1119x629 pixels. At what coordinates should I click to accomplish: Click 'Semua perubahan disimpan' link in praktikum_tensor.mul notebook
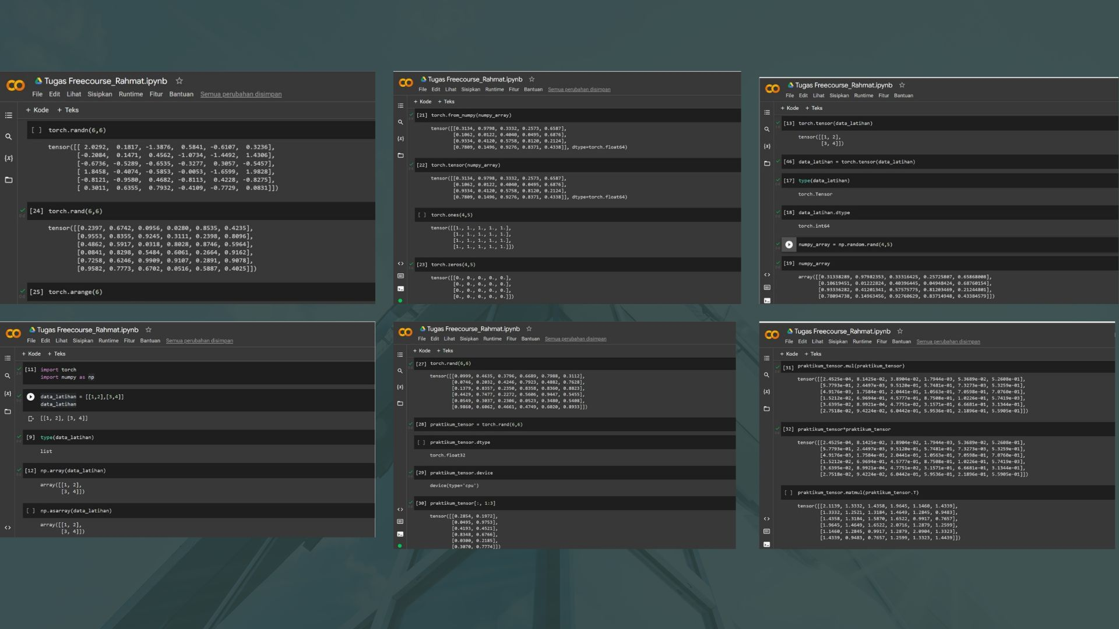(x=948, y=342)
